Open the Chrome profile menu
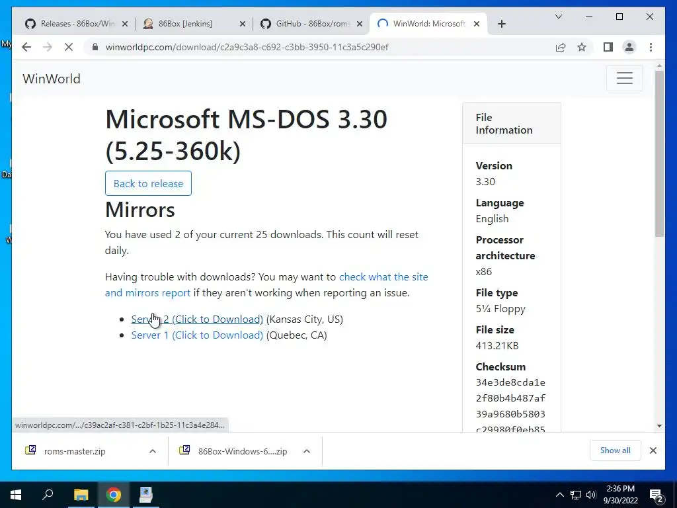The image size is (677, 508). (629, 47)
